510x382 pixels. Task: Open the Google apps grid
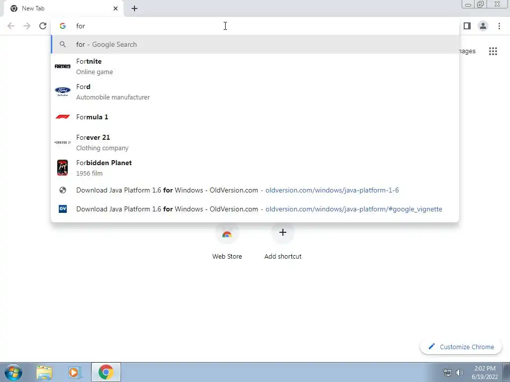tap(493, 51)
